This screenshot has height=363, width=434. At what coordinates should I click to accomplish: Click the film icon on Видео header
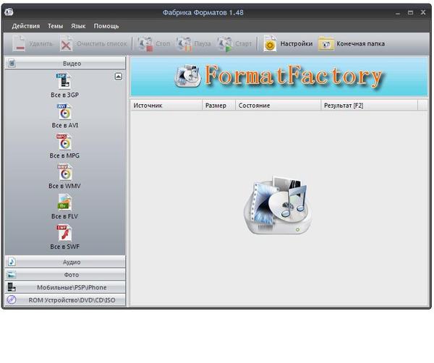(12, 64)
